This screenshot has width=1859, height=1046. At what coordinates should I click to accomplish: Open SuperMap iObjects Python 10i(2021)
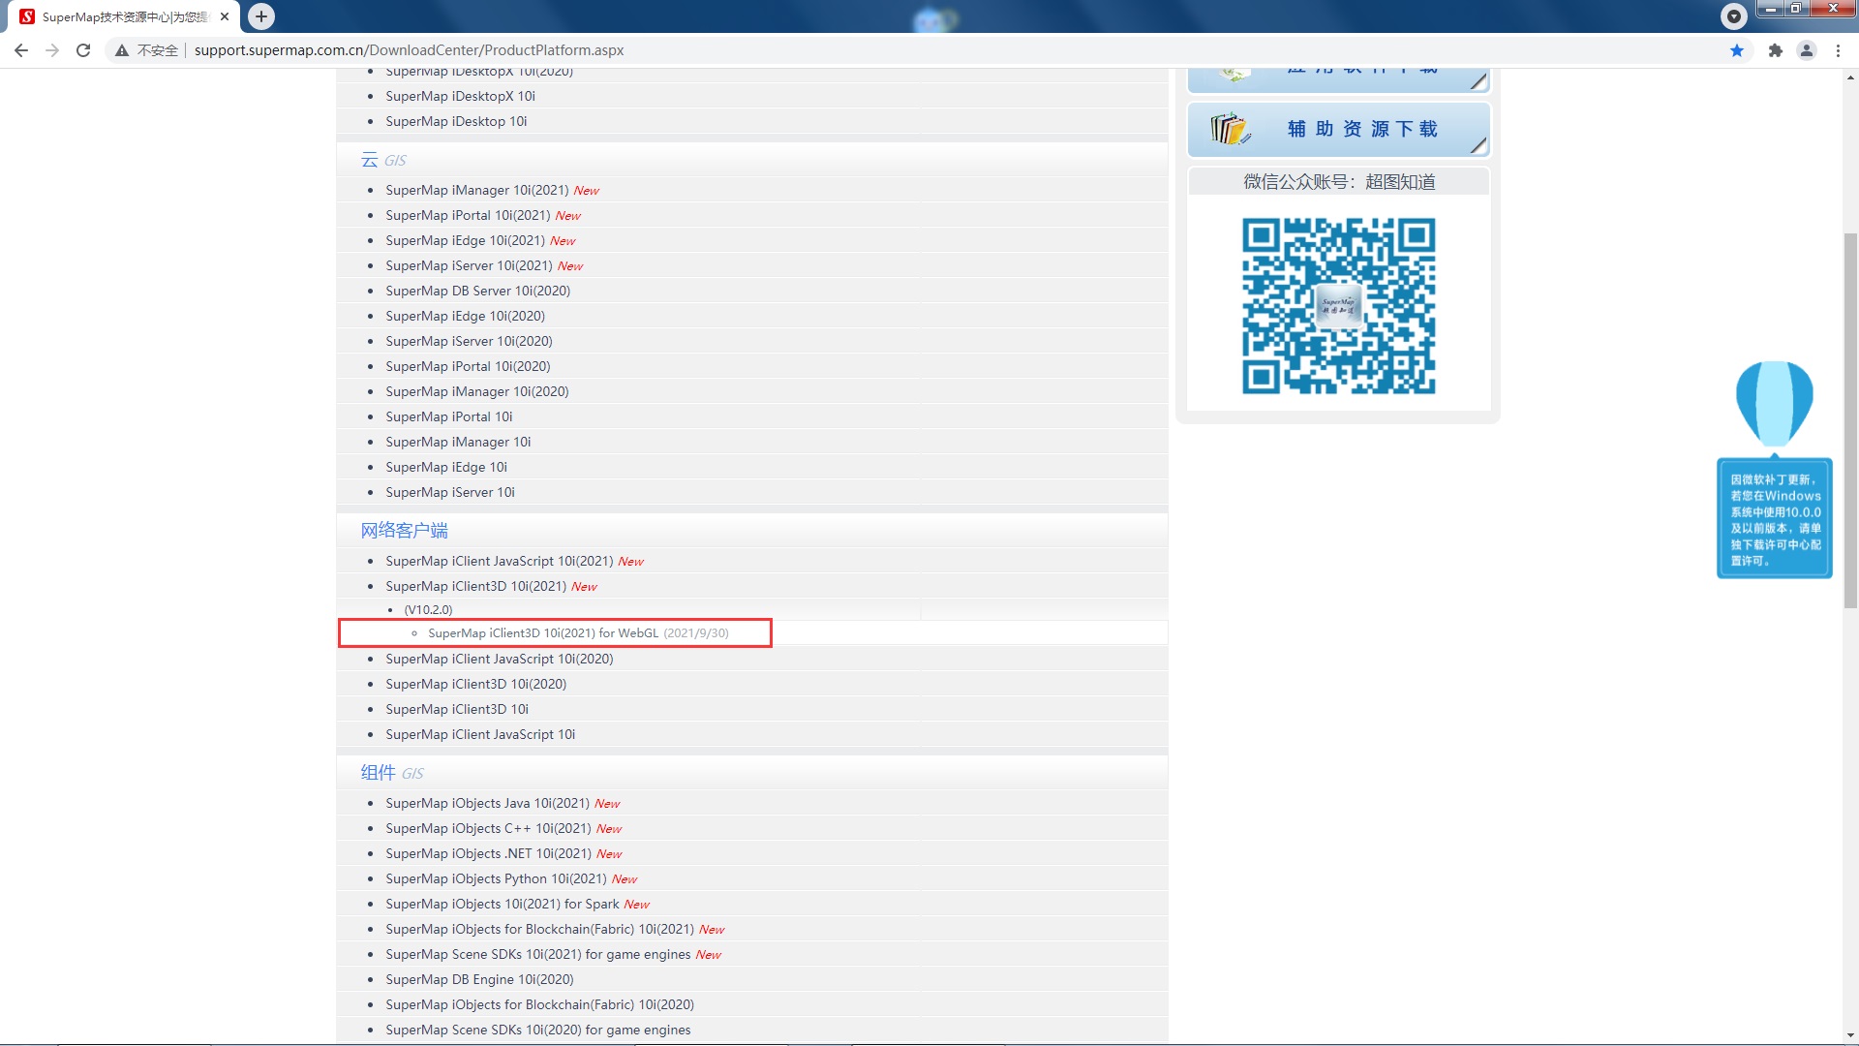[496, 878]
